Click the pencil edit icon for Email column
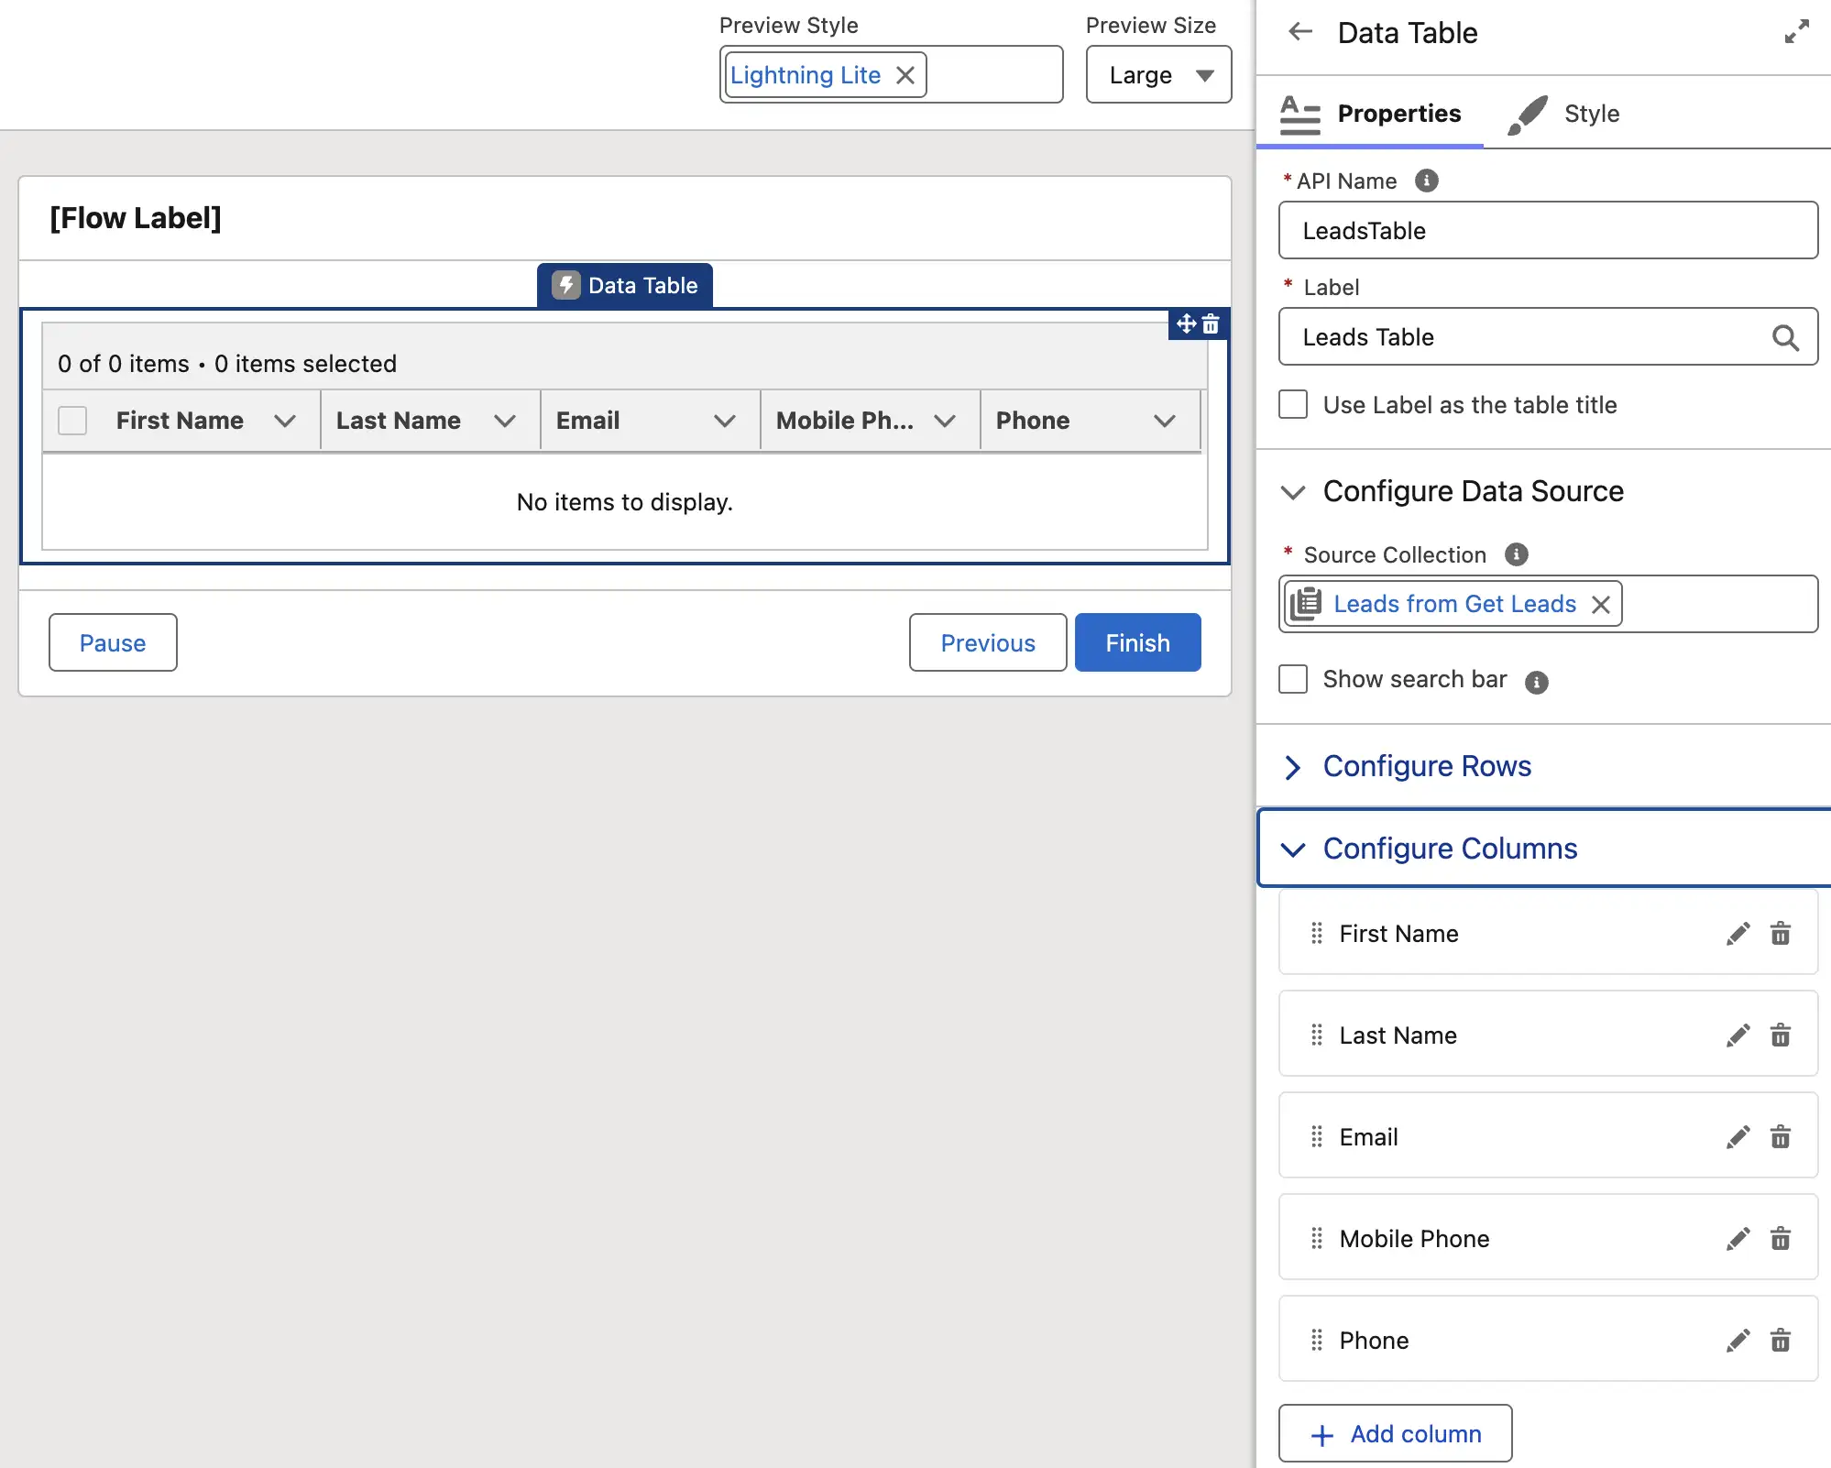1831x1468 pixels. click(x=1738, y=1137)
